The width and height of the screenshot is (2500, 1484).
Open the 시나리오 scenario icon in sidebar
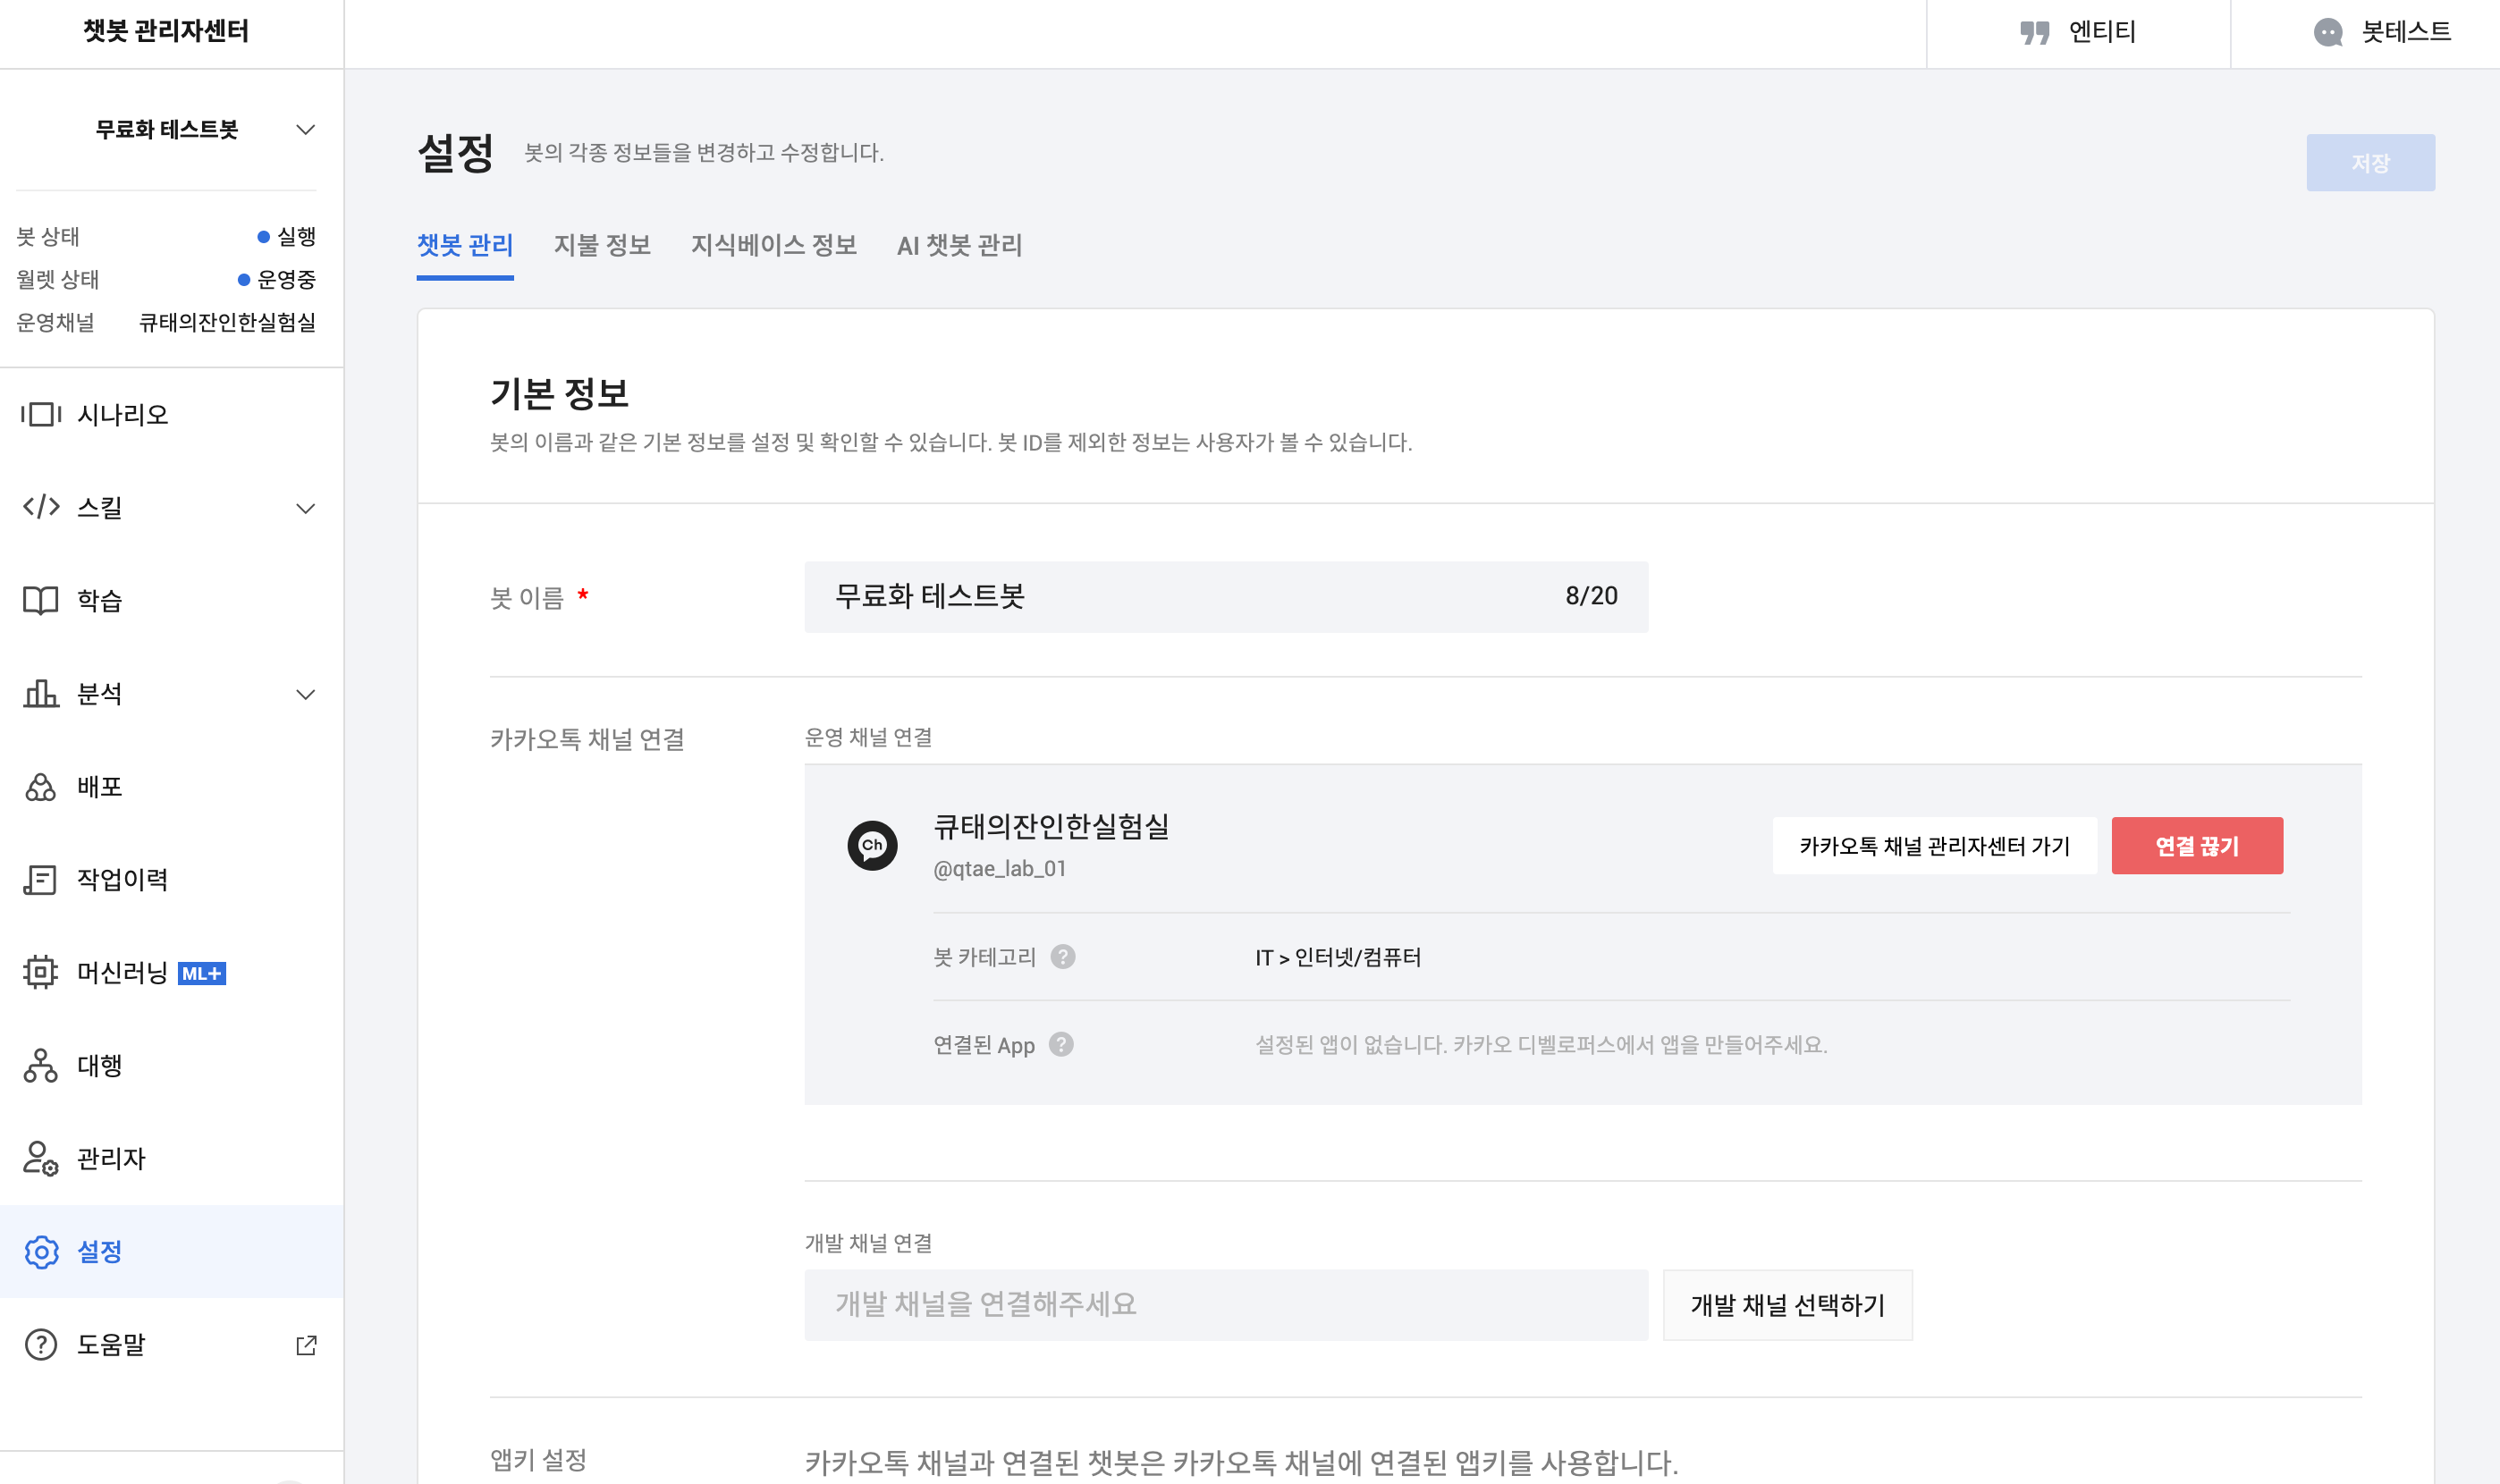tap(41, 414)
